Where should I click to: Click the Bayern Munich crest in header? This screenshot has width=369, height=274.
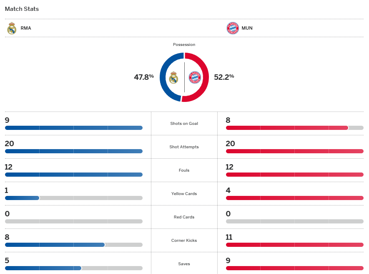click(x=232, y=28)
